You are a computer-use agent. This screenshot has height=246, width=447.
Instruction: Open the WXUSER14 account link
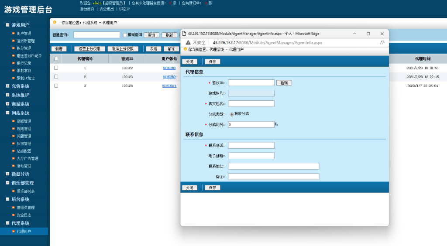pos(169,85)
